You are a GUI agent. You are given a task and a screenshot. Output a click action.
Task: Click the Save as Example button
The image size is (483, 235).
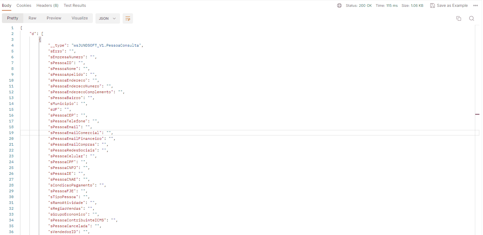(x=449, y=6)
